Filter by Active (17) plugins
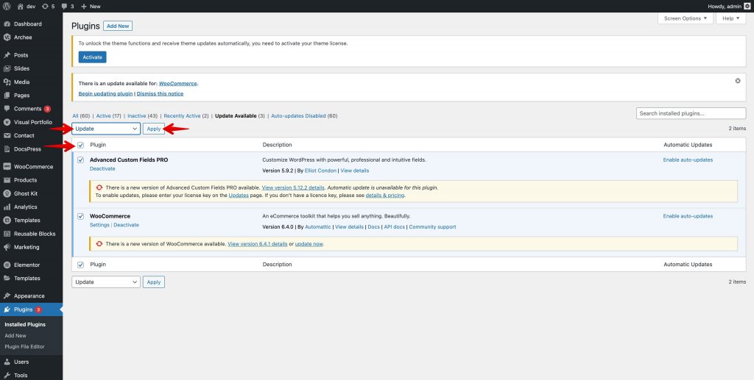754x380 pixels. coord(109,116)
